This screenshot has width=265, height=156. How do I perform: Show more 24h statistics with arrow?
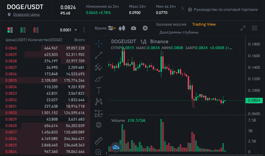[x=183, y=9]
